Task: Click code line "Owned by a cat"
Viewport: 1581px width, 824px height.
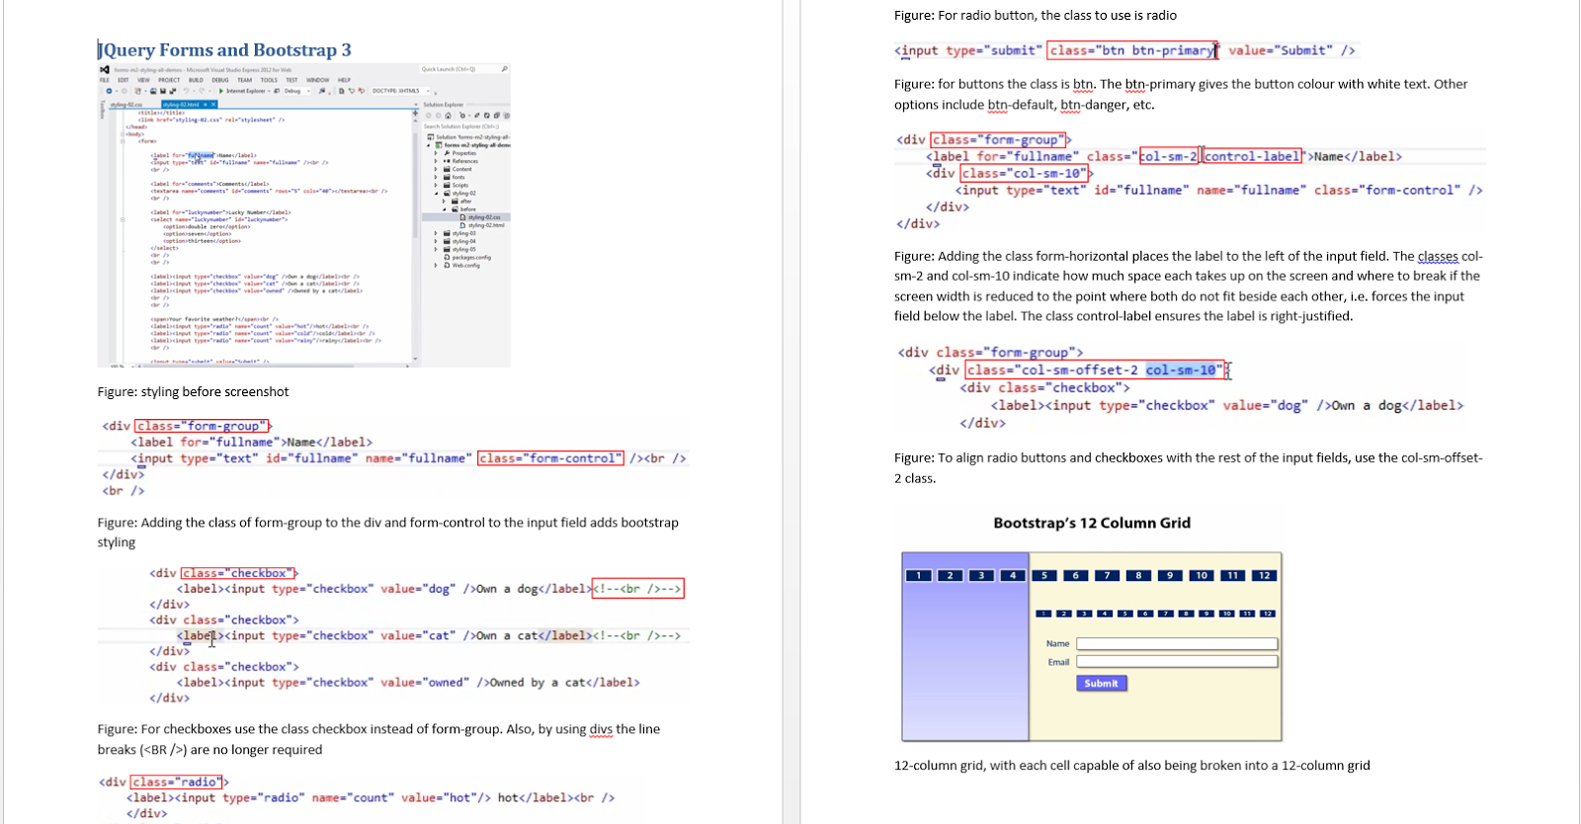Action: pos(408,683)
